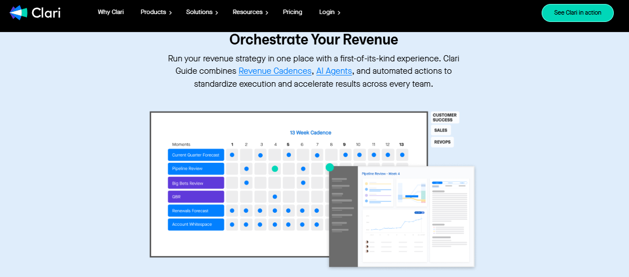Click the Orchestrate Your Revenue heading
This screenshot has height=277, width=629.
click(314, 39)
